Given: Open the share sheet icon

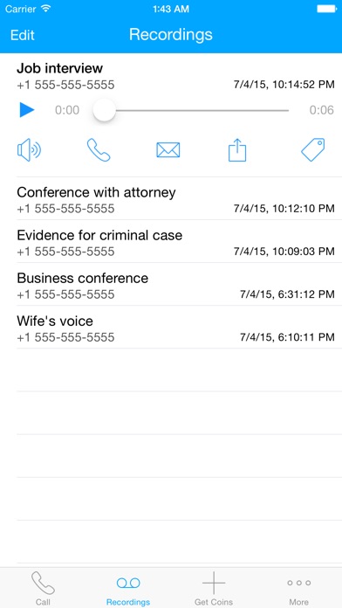Looking at the screenshot, I should click(237, 149).
